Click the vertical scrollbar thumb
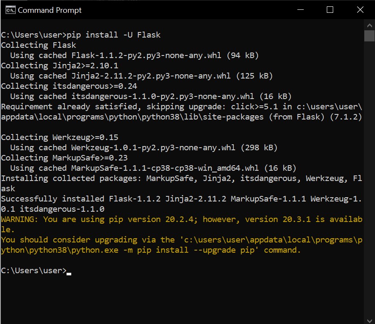 pos(369,36)
